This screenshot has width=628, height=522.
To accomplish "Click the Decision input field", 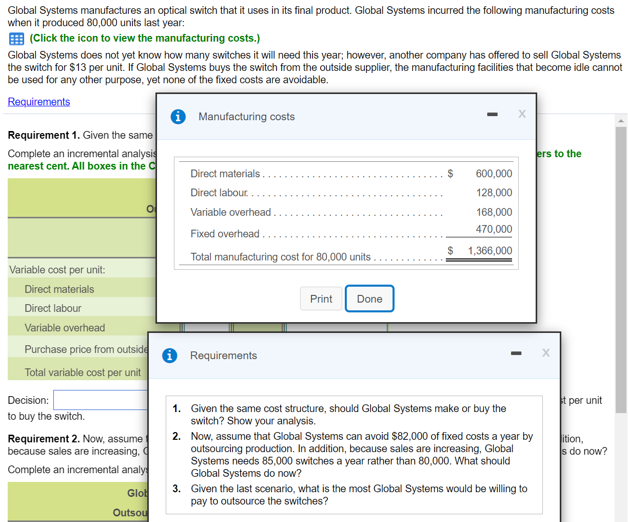I will click(101, 400).
